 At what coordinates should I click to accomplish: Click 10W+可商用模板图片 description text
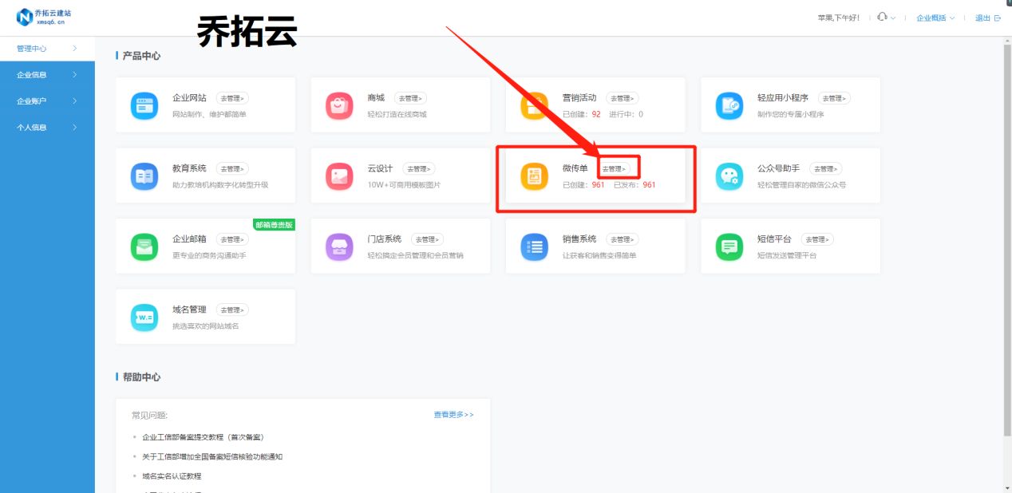pyautogui.click(x=404, y=185)
